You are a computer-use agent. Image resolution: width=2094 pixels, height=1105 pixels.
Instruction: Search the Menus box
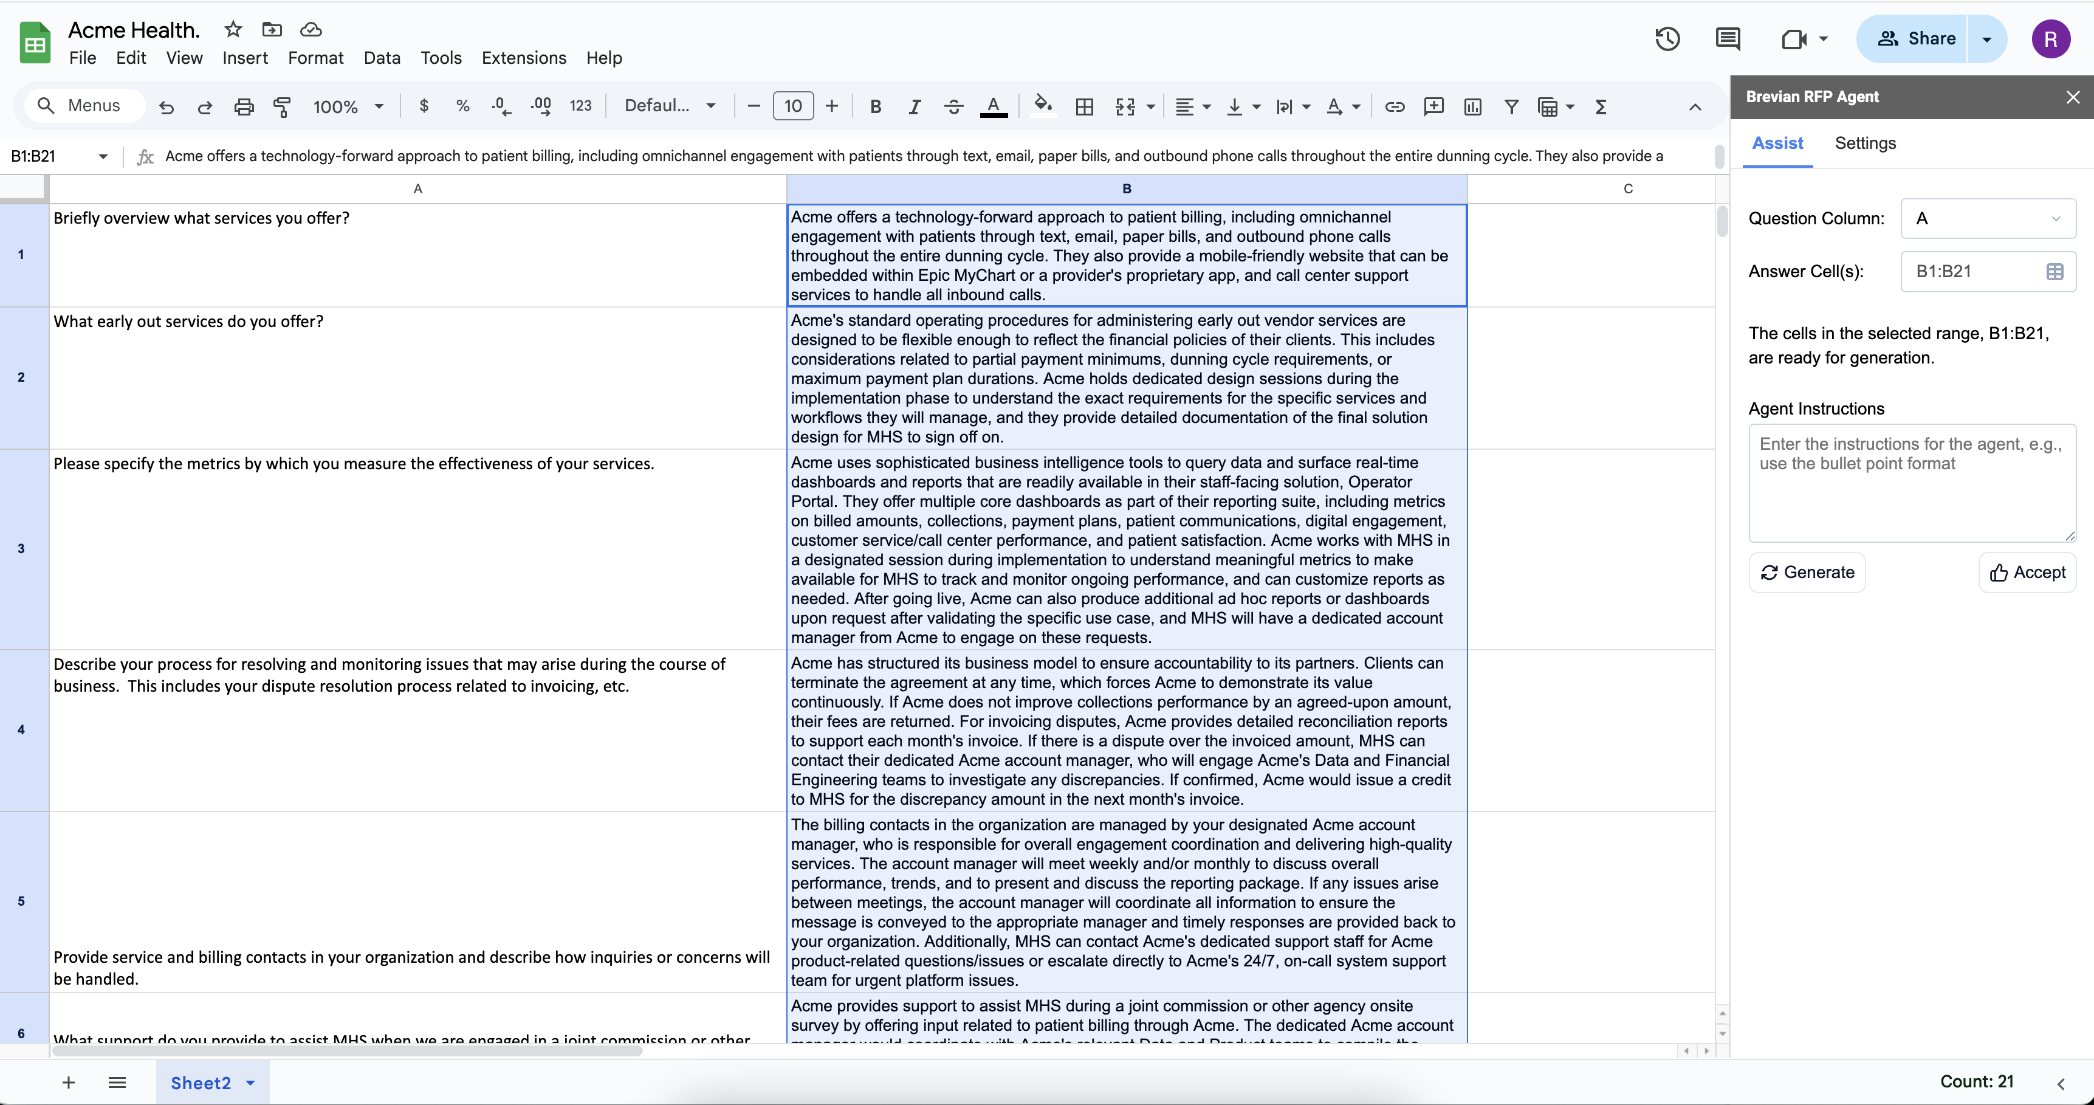[x=84, y=106]
